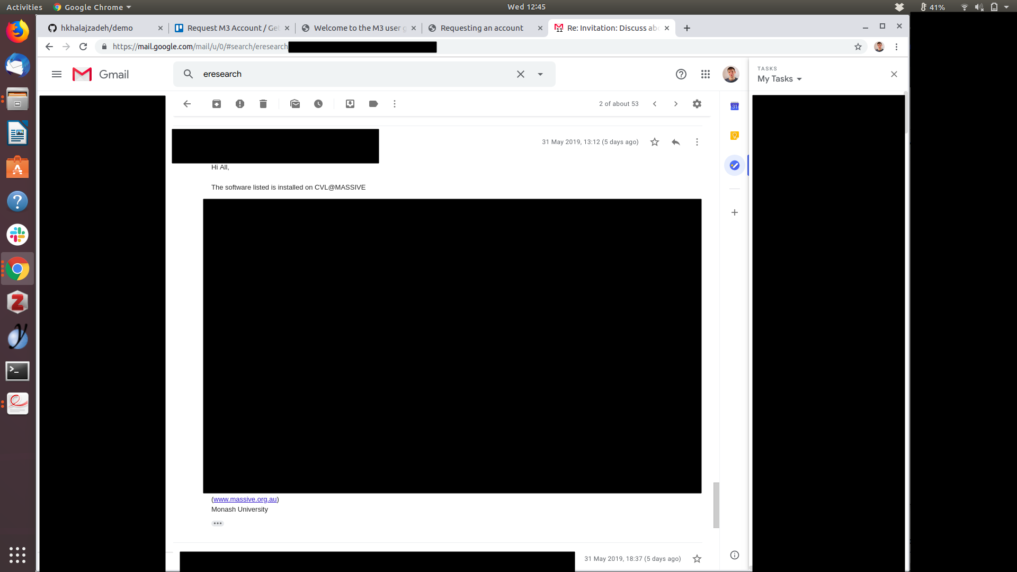
Task: Open Google Calendar side panel icon
Action: coord(735,106)
